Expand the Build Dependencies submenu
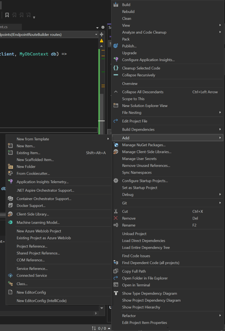 click(220, 129)
